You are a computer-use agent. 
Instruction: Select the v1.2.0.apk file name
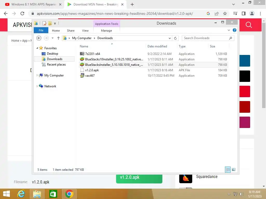tap(92, 70)
